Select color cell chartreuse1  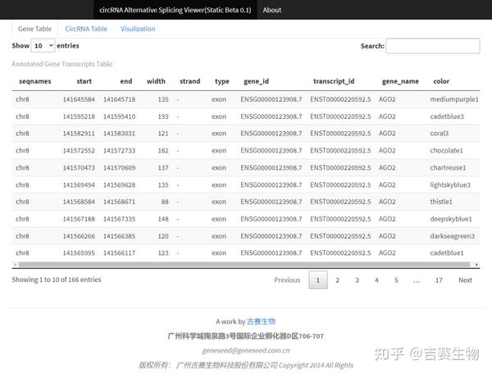click(x=448, y=168)
